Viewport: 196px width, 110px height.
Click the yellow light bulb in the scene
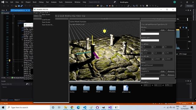(x=104, y=31)
